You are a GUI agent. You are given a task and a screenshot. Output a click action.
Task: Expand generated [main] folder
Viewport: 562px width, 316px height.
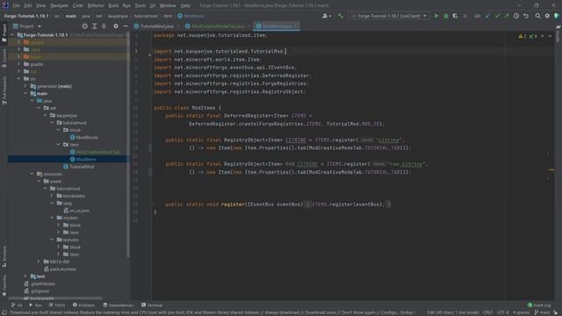25,86
